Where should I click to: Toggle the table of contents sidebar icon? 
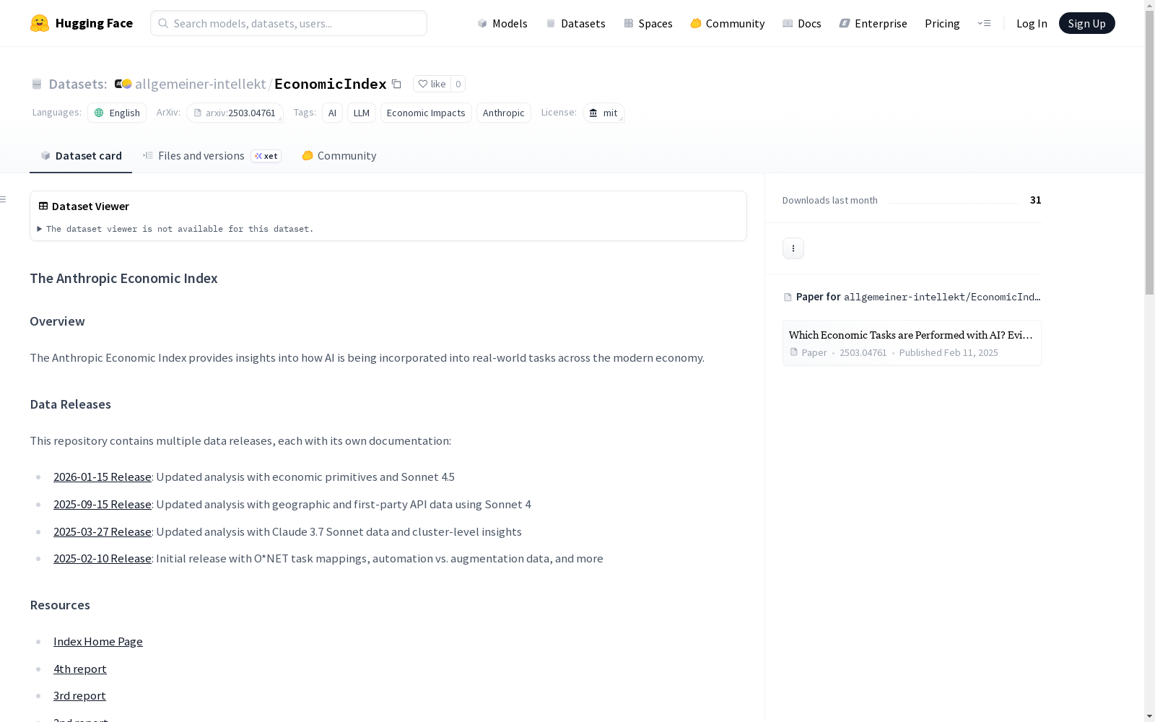pyautogui.click(x=4, y=199)
